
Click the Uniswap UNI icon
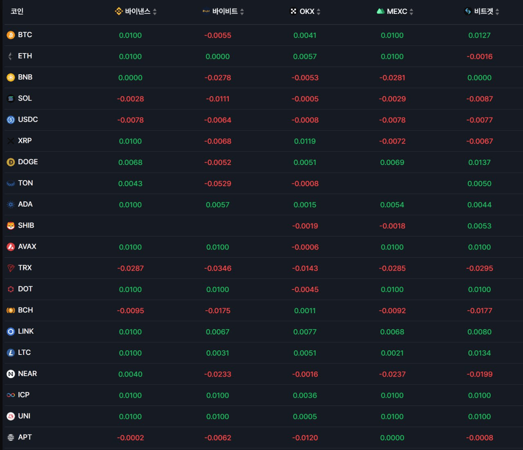pos(11,417)
